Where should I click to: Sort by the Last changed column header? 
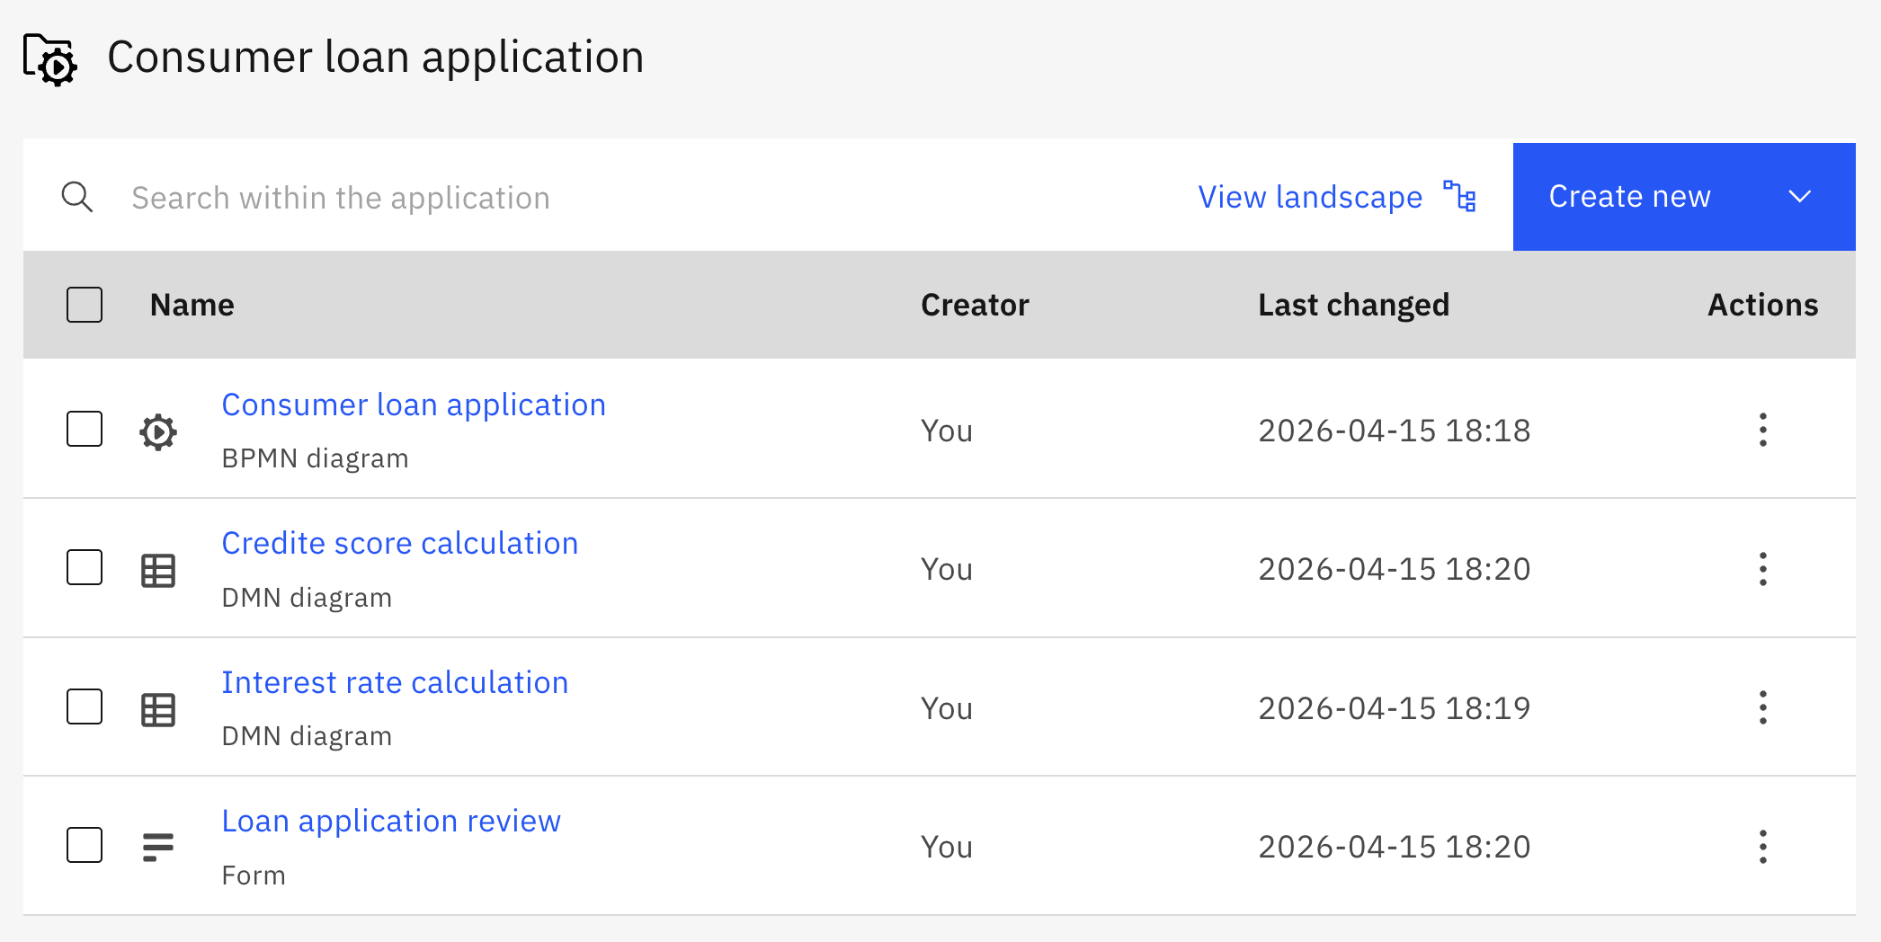pos(1353,305)
